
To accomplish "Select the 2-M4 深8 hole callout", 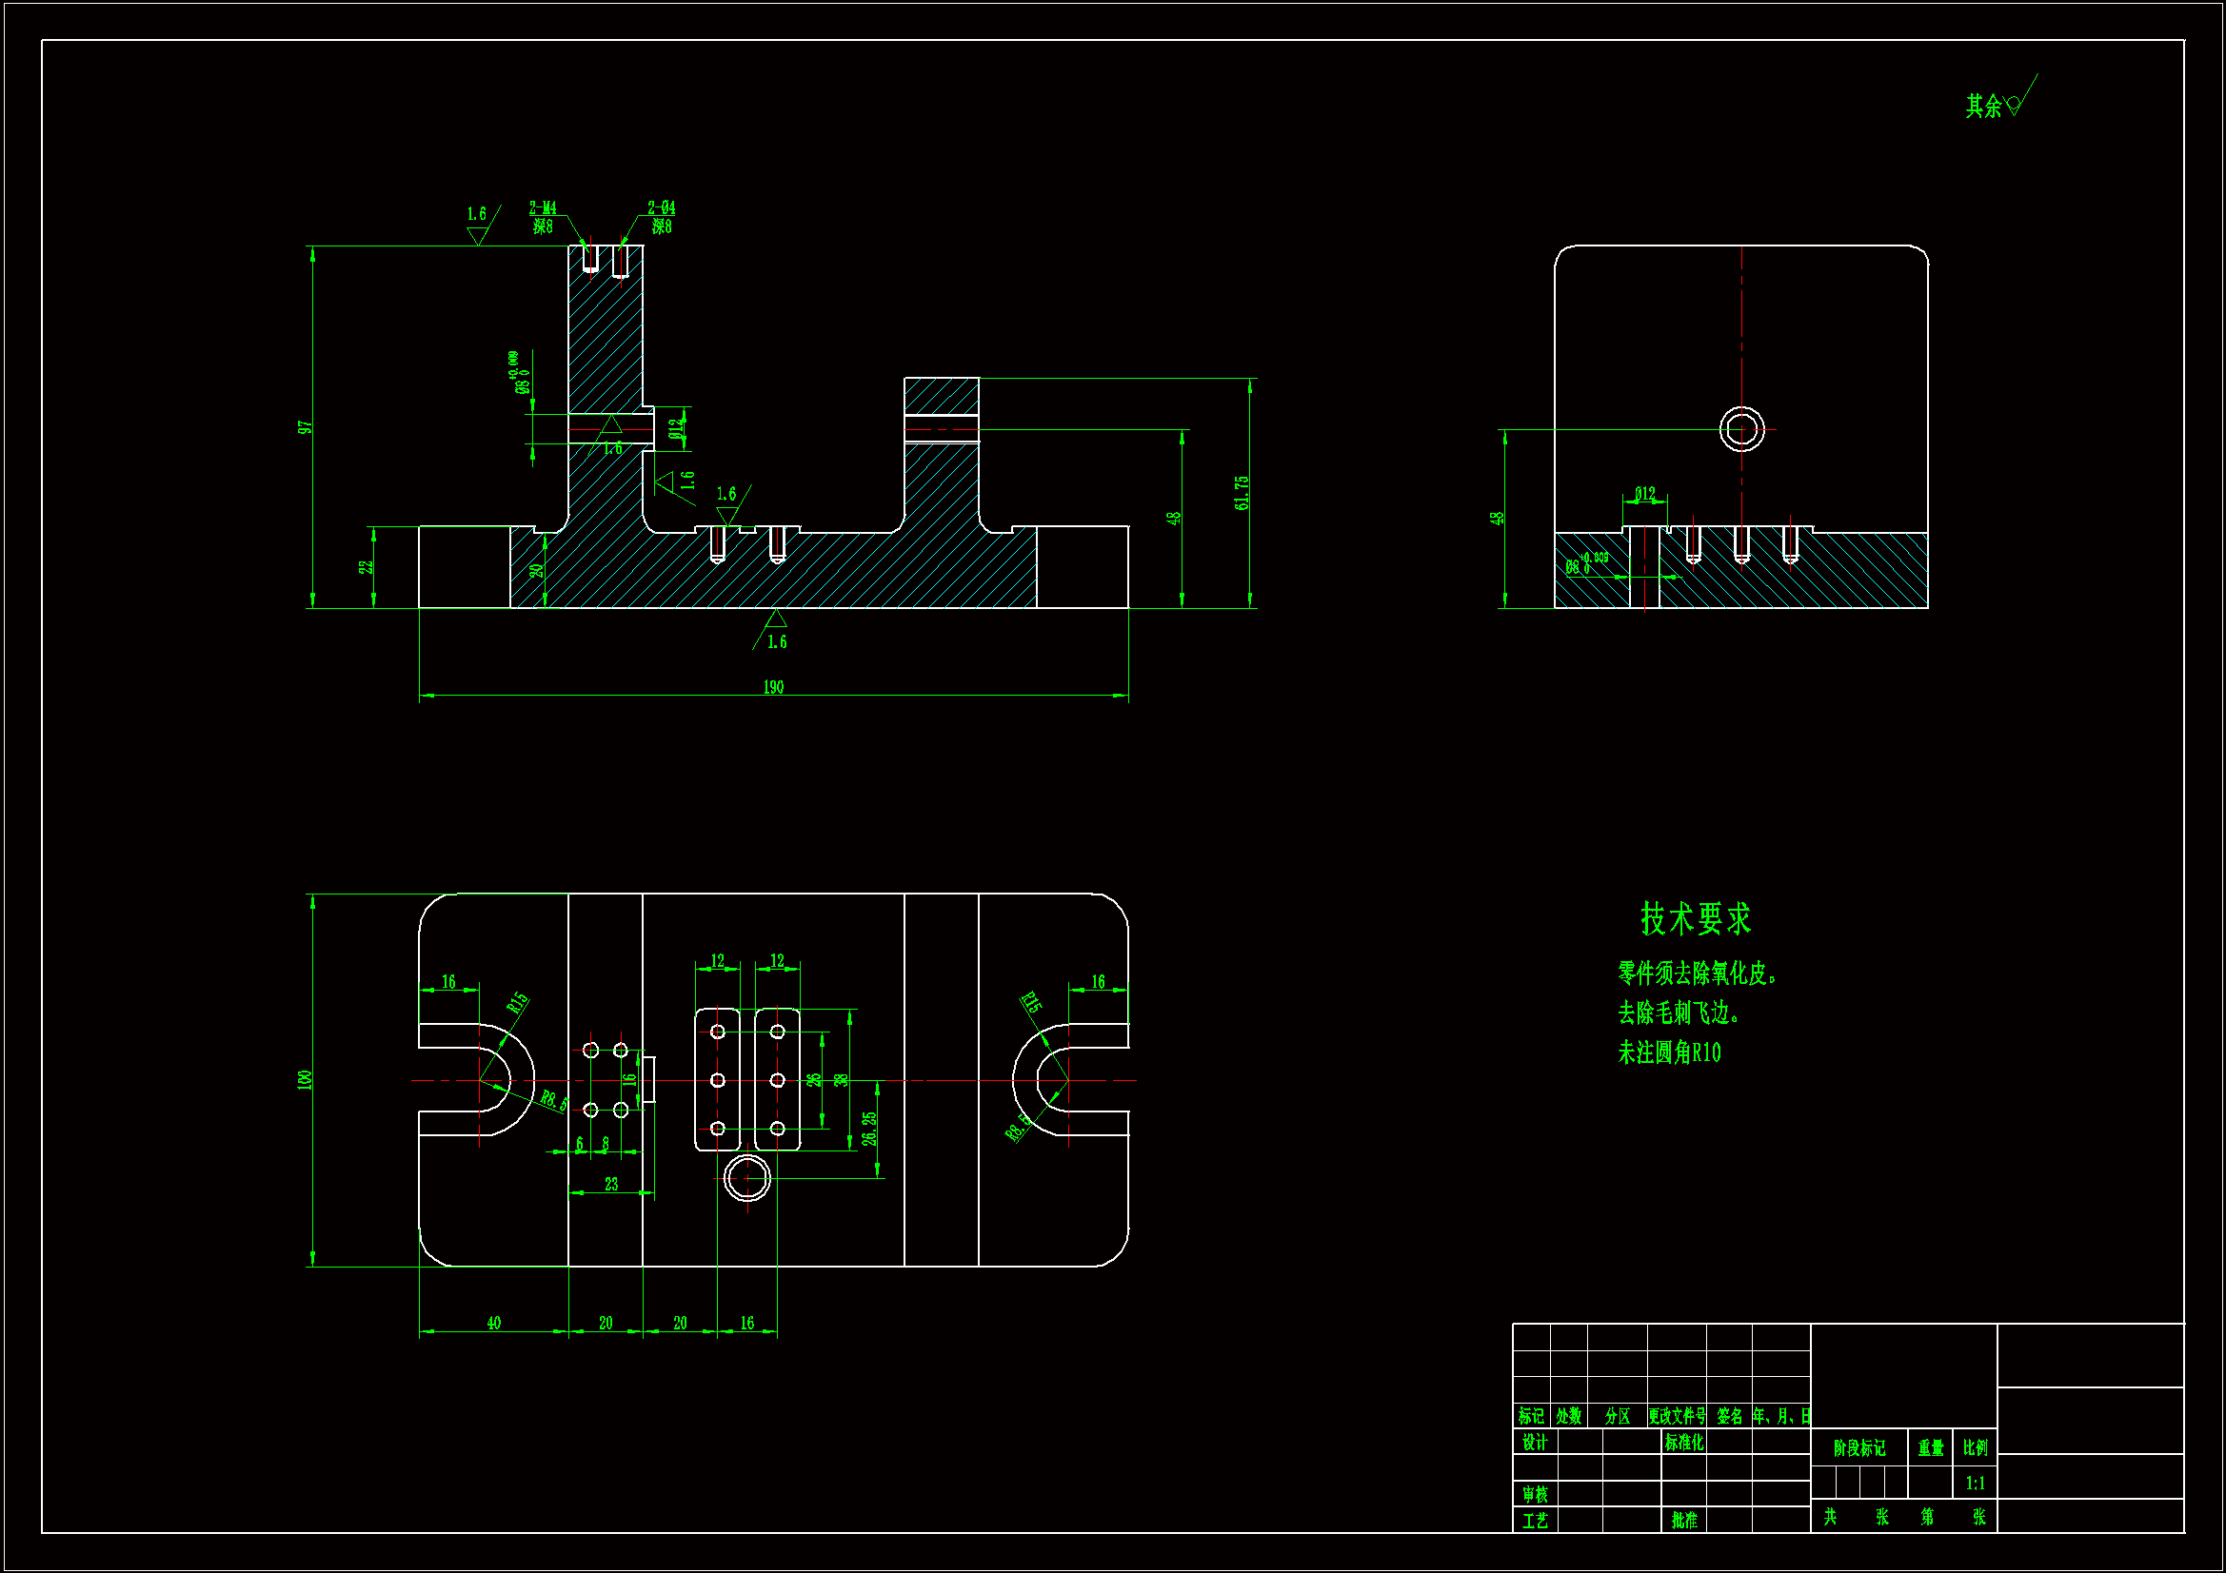I will click(x=543, y=217).
